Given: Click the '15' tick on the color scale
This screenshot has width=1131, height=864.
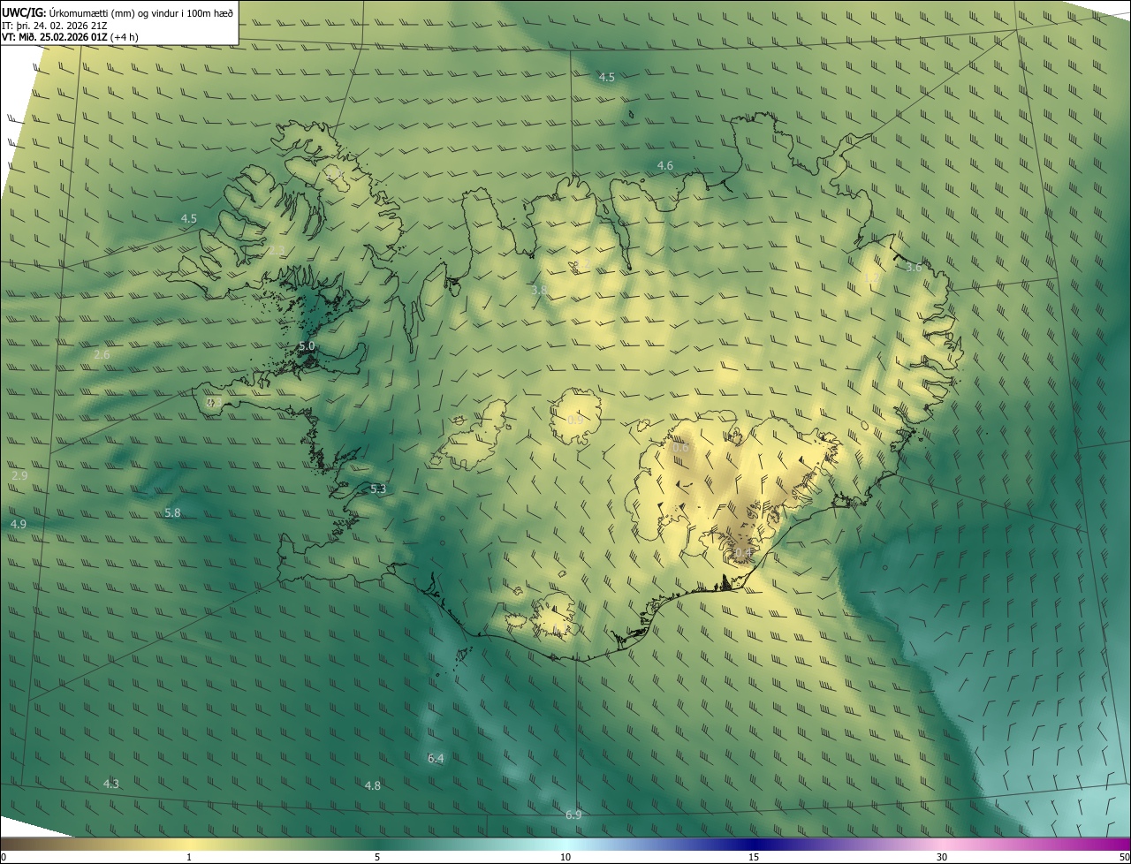Looking at the screenshot, I should click(x=754, y=857).
